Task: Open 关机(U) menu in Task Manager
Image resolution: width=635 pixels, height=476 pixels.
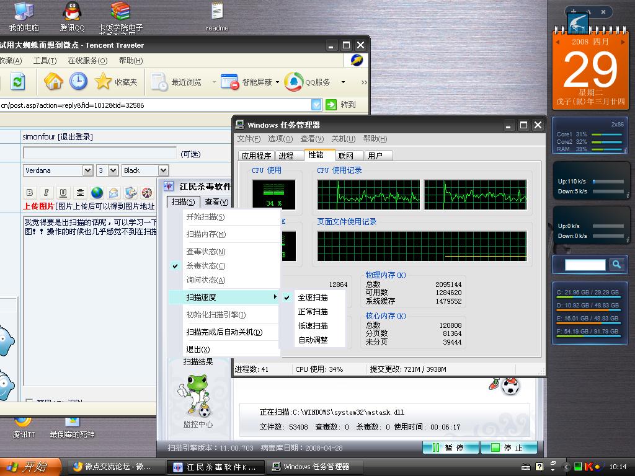Action: tap(343, 139)
